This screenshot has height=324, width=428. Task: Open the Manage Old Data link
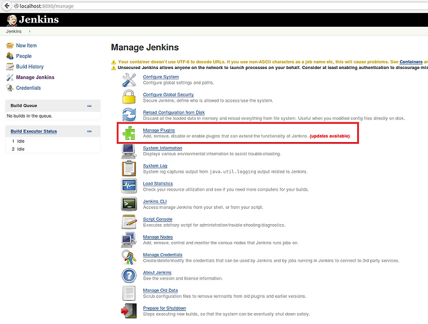tap(160, 291)
